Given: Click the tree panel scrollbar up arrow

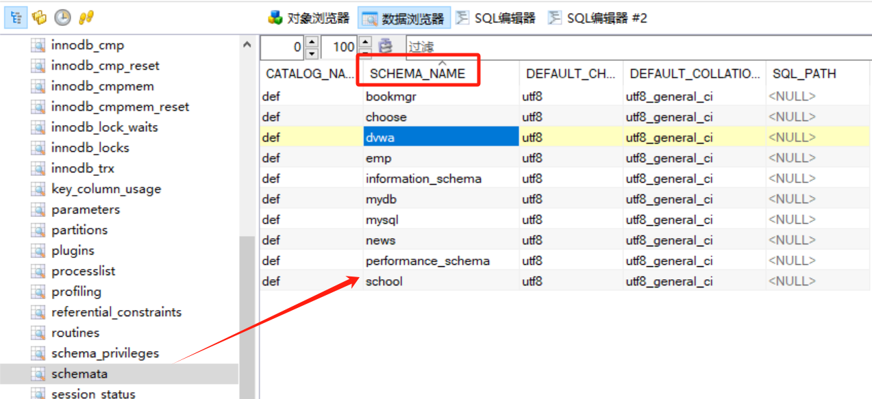Looking at the screenshot, I should point(247,44).
